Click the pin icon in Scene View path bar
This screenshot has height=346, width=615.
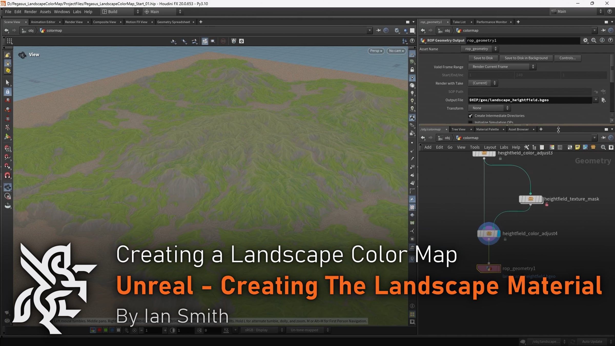[378, 30]
